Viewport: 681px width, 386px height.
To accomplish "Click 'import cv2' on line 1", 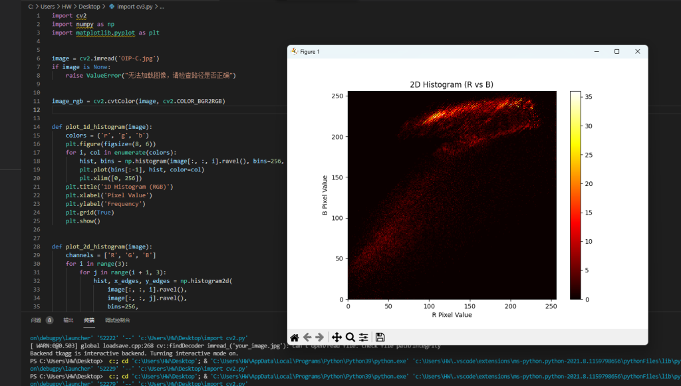I will [69, 16].
